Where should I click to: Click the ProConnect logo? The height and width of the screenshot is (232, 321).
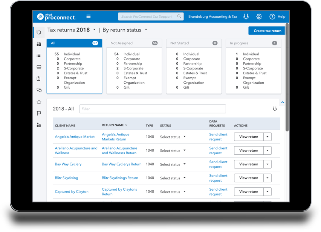pos(57,17)
